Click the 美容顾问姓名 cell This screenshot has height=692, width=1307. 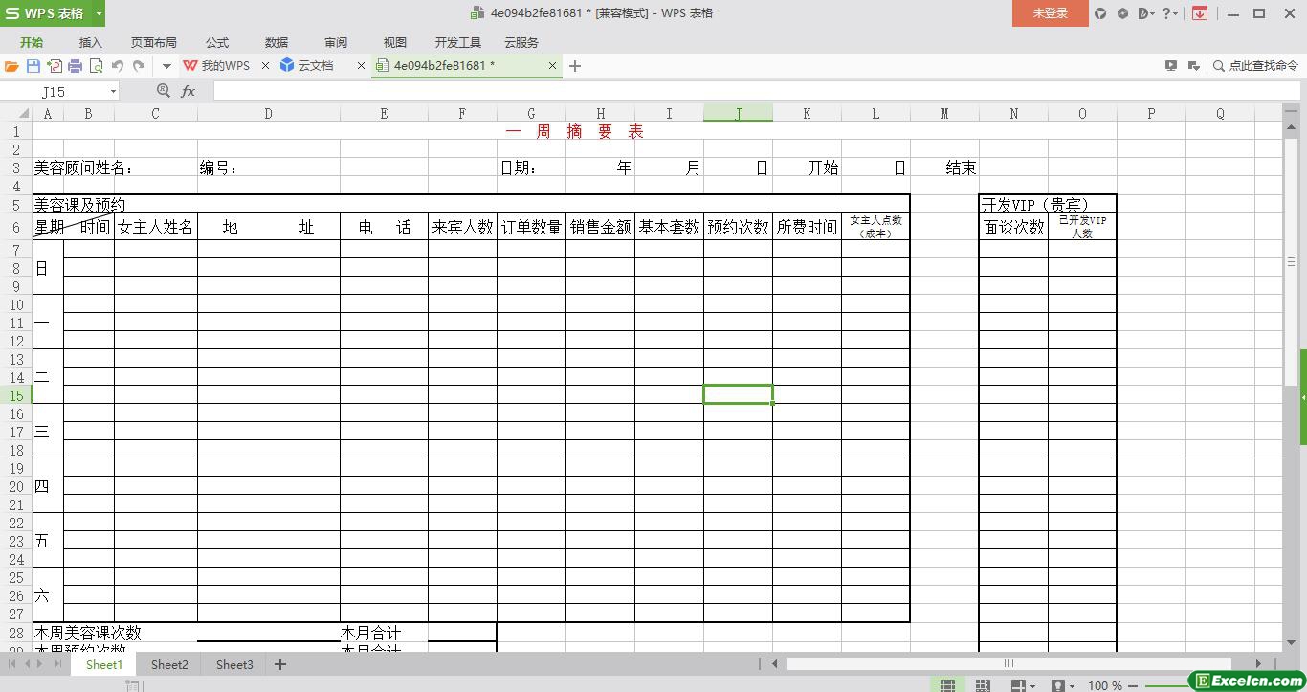[84, 168]
